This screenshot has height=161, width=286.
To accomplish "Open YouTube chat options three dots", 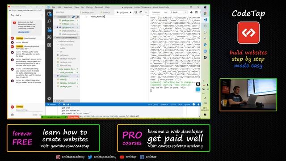I will tap(42, 15).
